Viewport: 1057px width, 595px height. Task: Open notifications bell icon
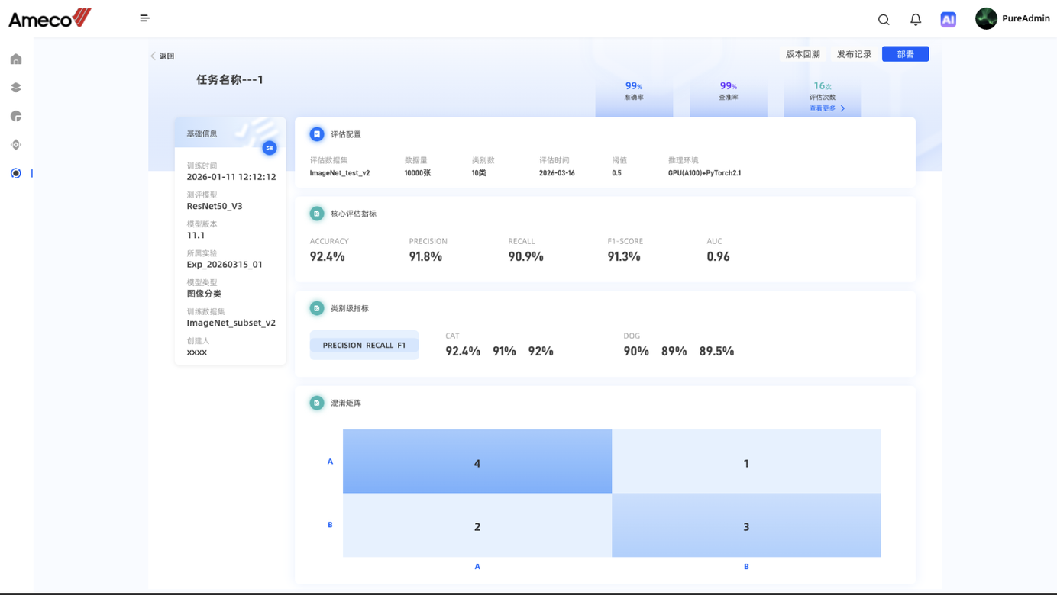click(916, 20)
